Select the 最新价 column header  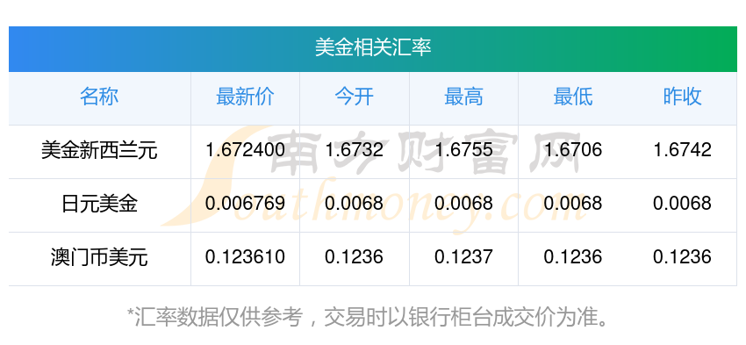(245, 97)
